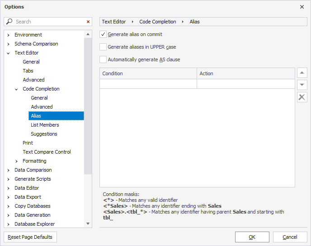Enable Automatically generate AS clause
Screen dimensions: 311x246
(x=103, y=59)
